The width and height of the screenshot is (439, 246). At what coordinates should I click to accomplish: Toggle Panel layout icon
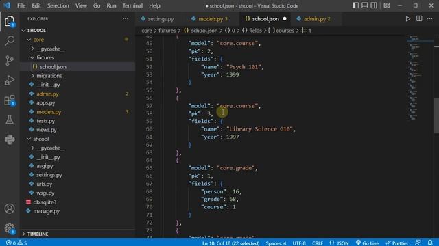click(x=364, y=5)
